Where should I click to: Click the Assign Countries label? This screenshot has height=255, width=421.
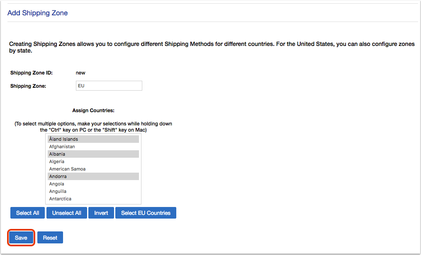93,111
